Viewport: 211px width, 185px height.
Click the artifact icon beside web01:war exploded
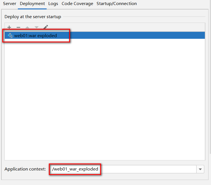coord(10,35)
